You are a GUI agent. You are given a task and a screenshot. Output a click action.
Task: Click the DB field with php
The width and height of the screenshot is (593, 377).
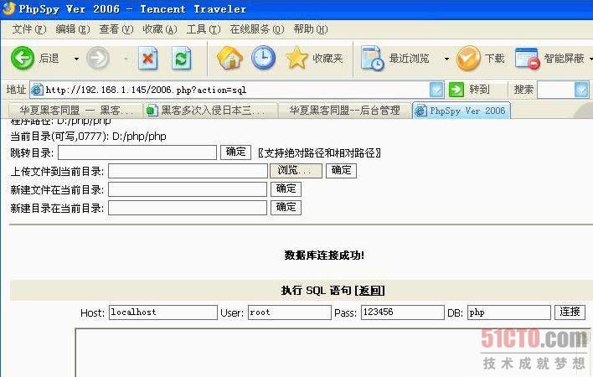(x=509, y=312)
